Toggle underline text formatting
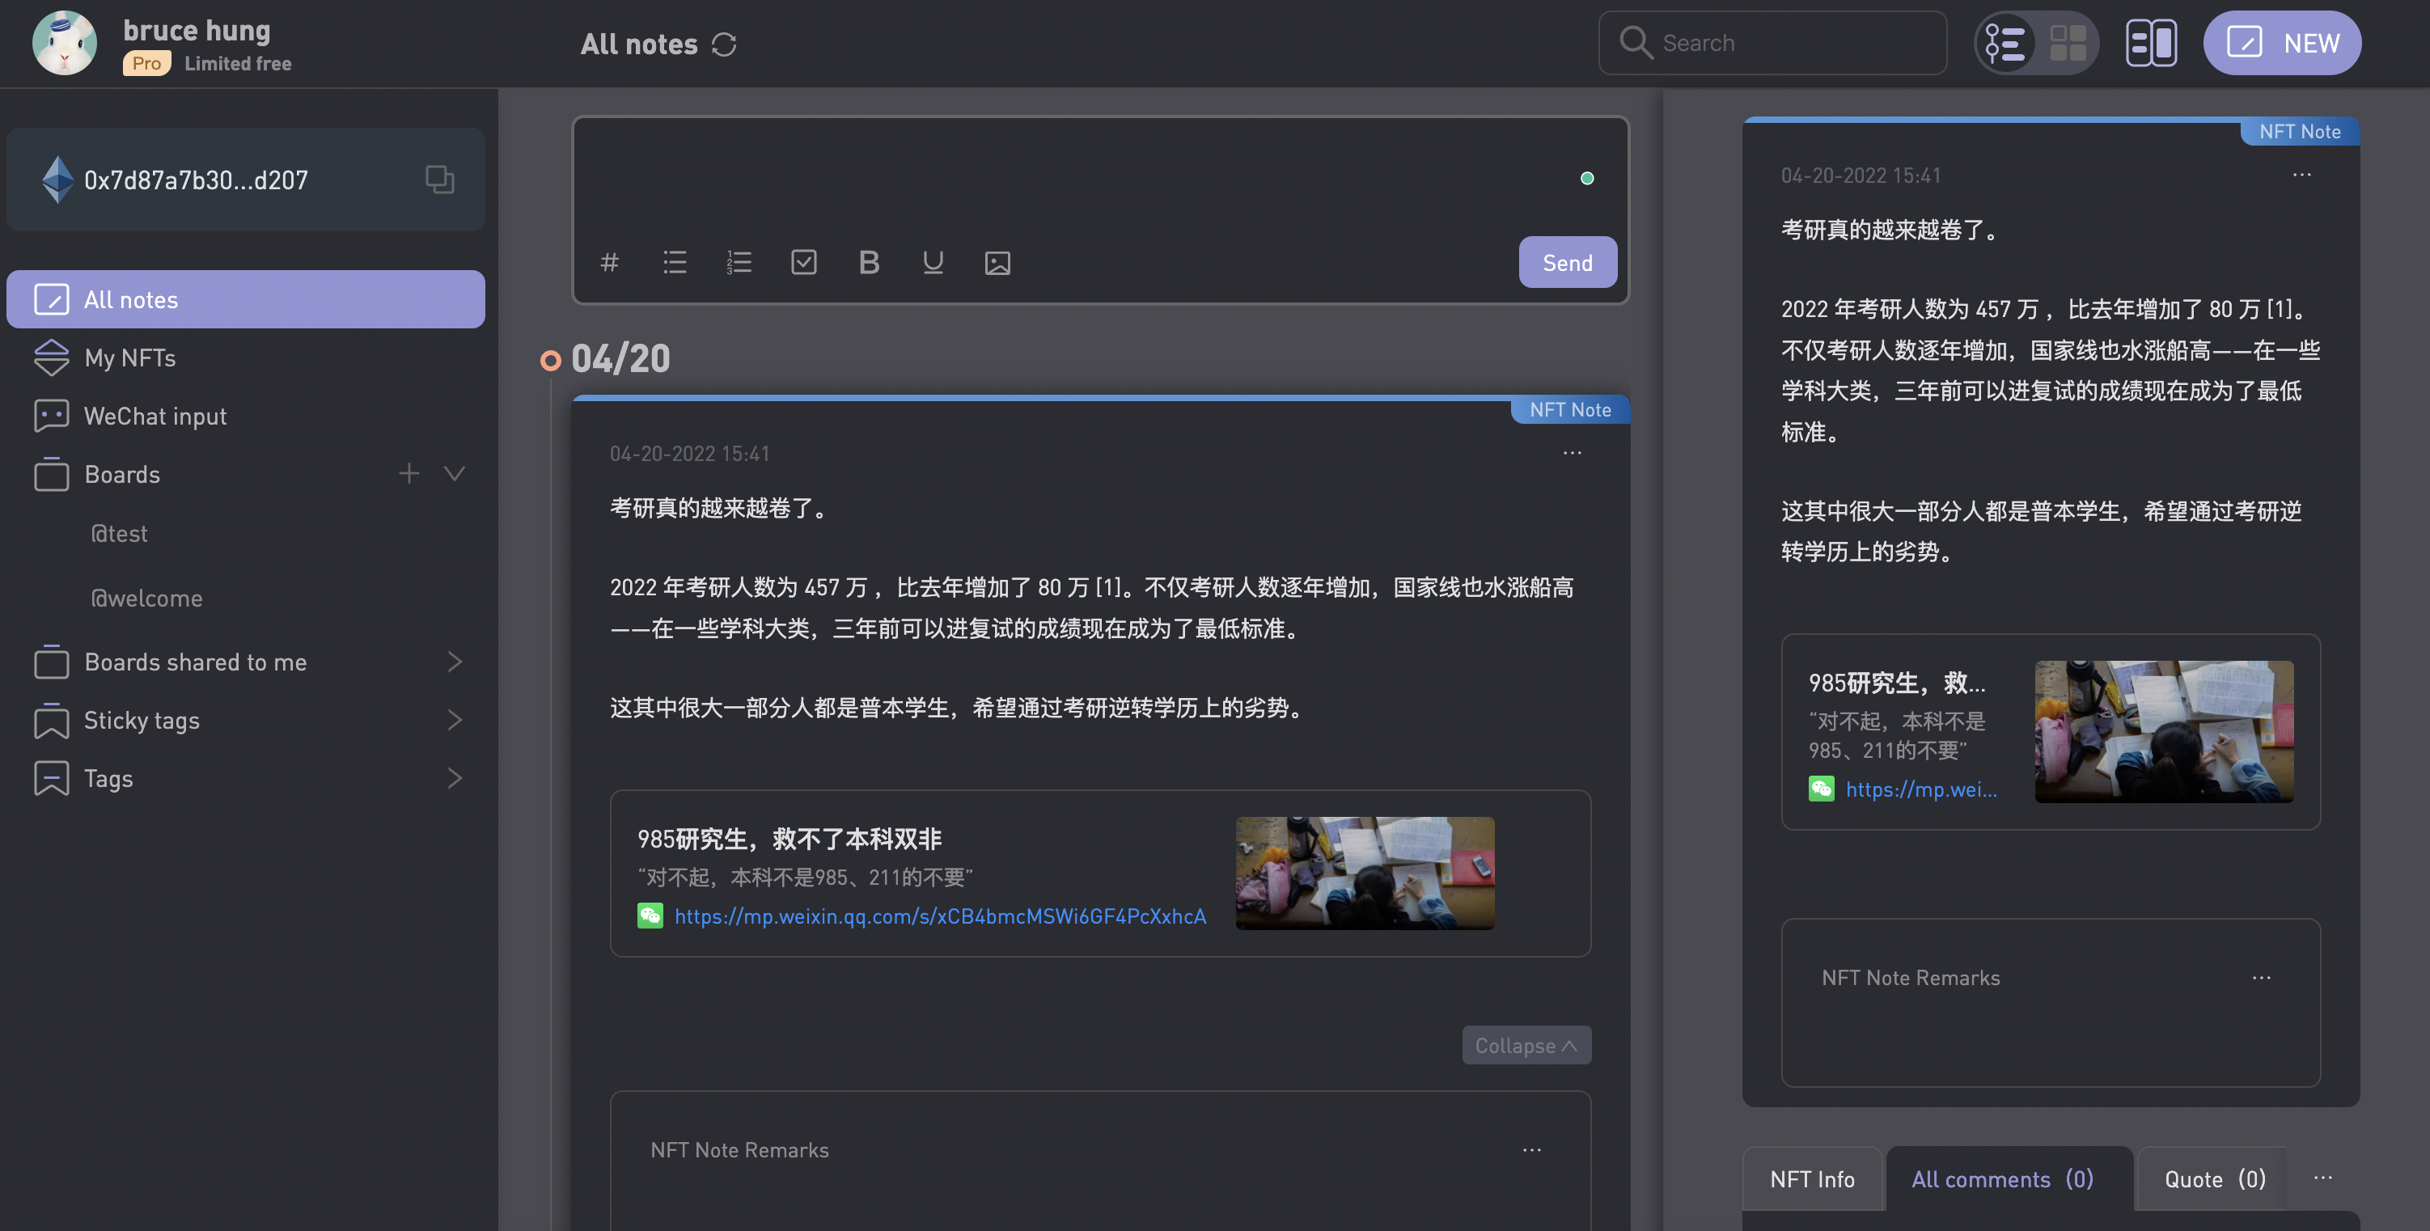Image resolution: width=2430 pixels, height=1231 pixels. click(933, 262)
